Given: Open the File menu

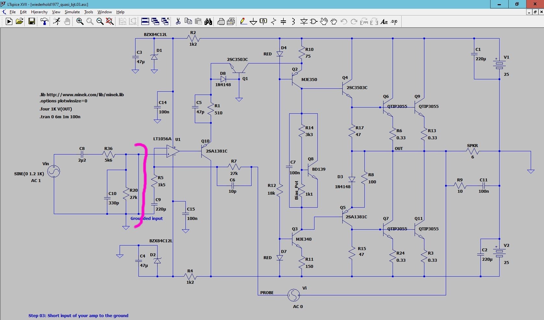Looking at the screenshot, I should point(13,12).
